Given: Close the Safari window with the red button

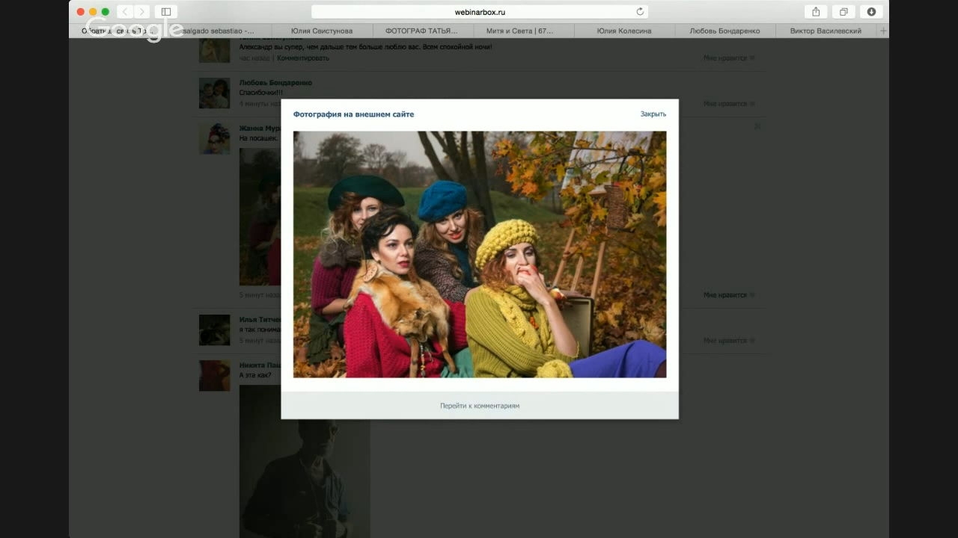Looking at the screenshot, I should [x=81, y=12].
